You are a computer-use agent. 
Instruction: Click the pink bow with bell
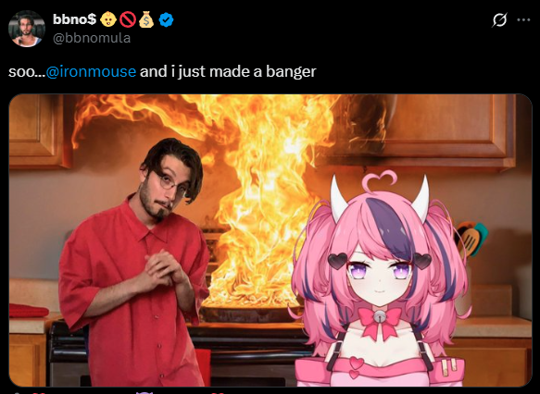click(x=379, y=321)
